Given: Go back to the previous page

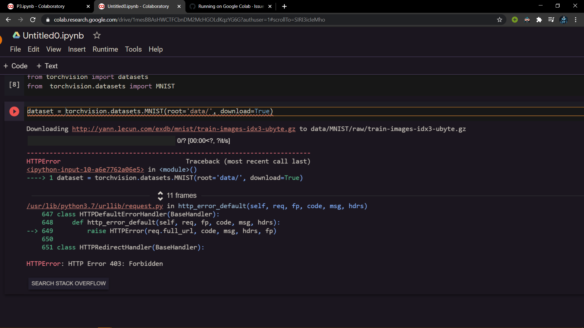Looking at the screenshot, I should tap(8, 20).
